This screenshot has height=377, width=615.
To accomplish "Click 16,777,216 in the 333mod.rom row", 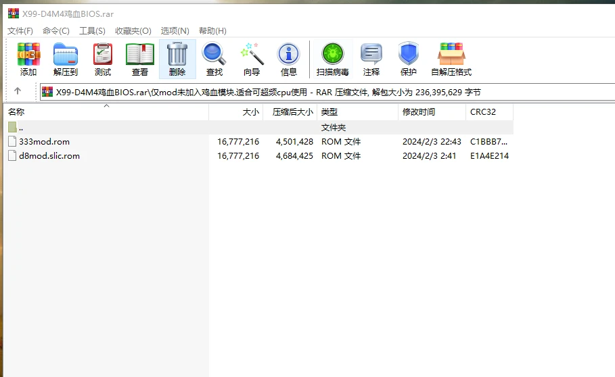I will (x=238, y=142).
